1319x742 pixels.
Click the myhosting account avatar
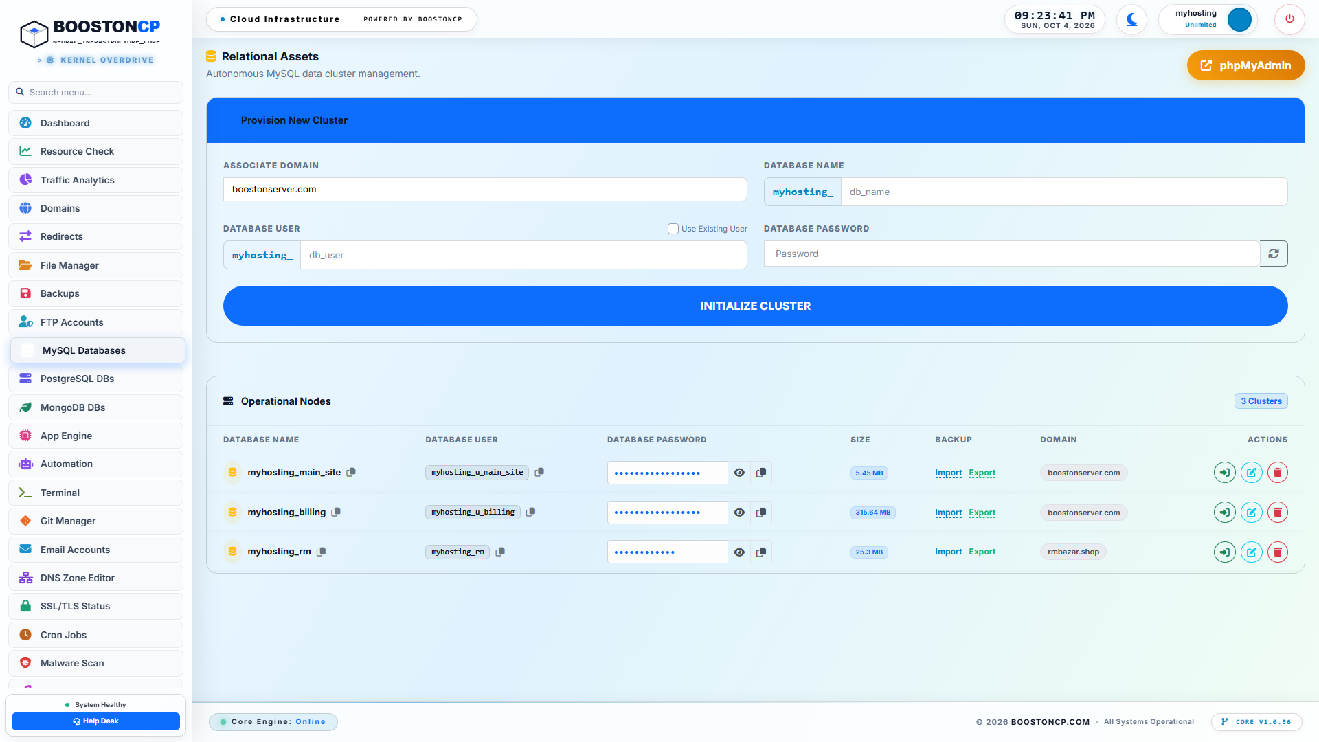pyautogui.click(x=1239, y=19)
